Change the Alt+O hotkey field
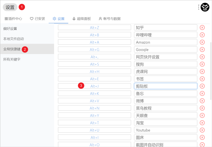Viewport: 212px width, 147px height. coord(95,144)
